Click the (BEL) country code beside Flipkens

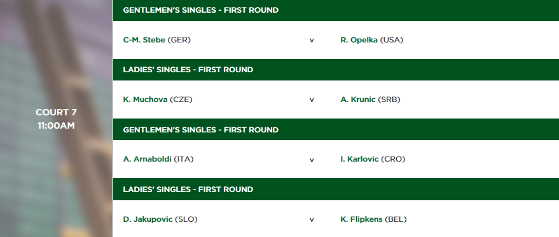tap(396, 220)
